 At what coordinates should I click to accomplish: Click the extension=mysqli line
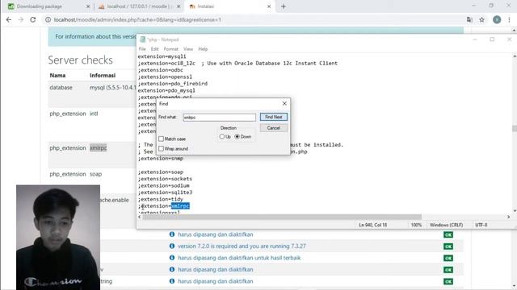[x=162, y=56]
